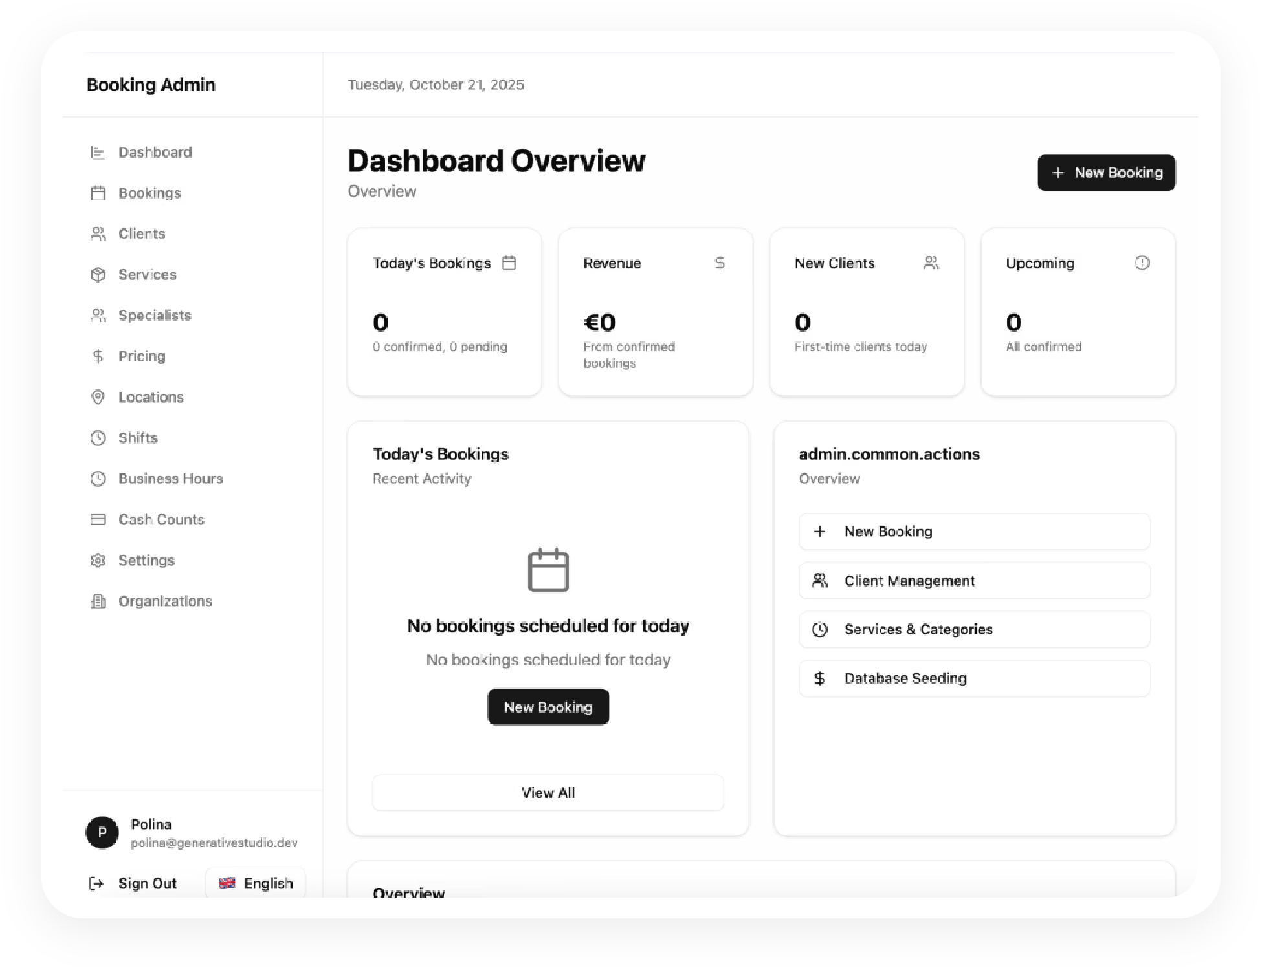Switch to the Business Hours section
The height and width of the screenshot is (970, 1262).
coord(170,479)
